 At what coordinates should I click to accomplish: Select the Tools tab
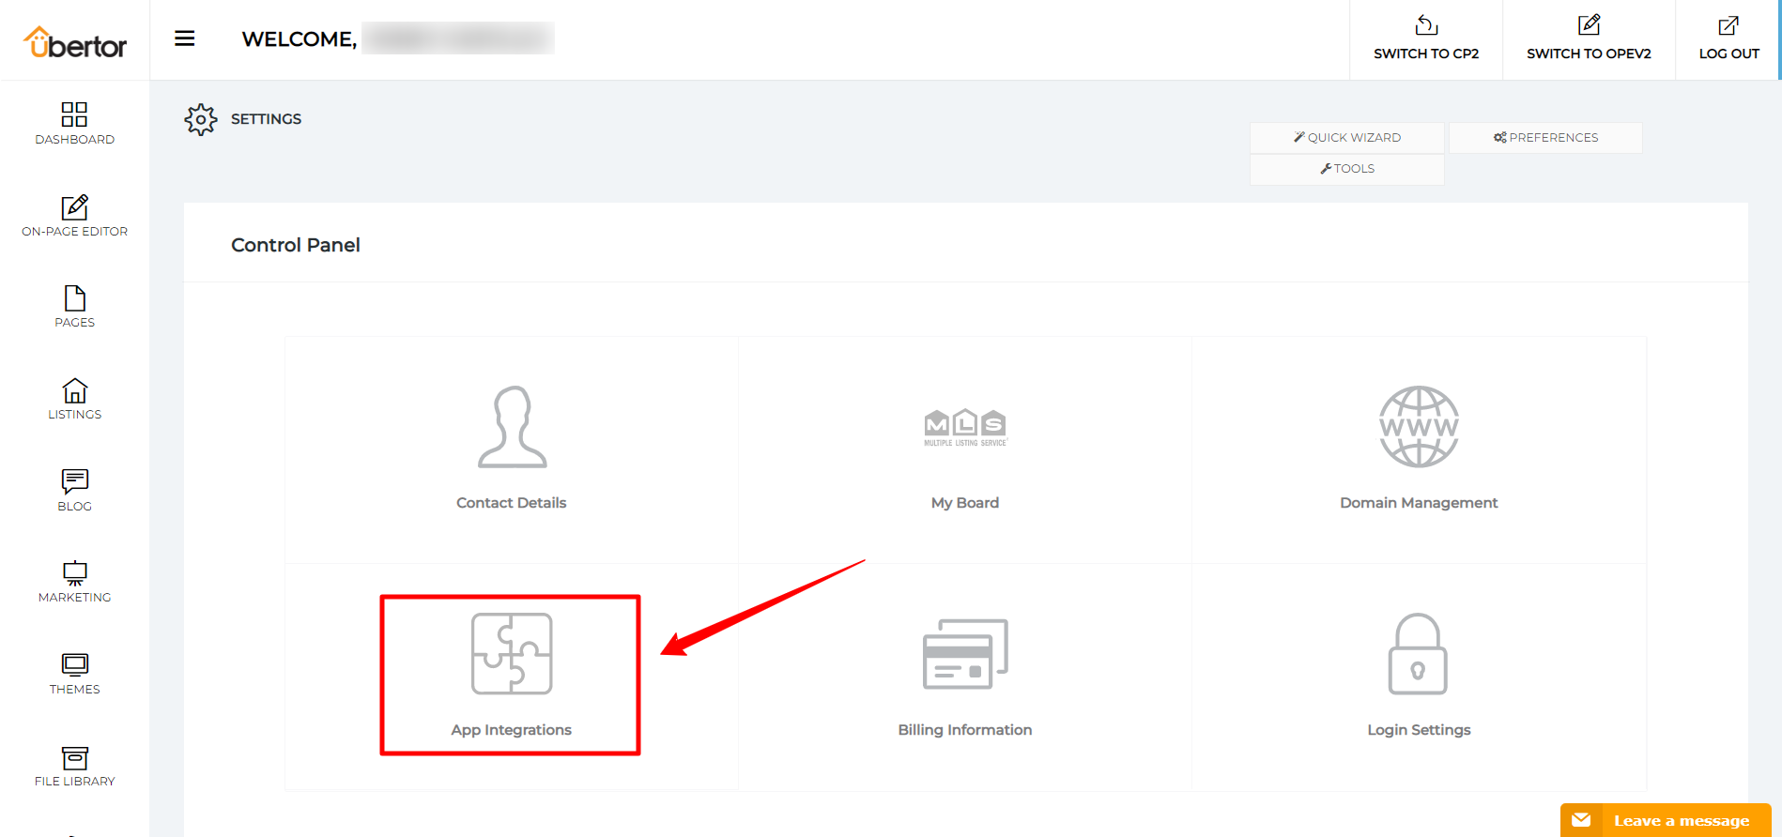1346,169
